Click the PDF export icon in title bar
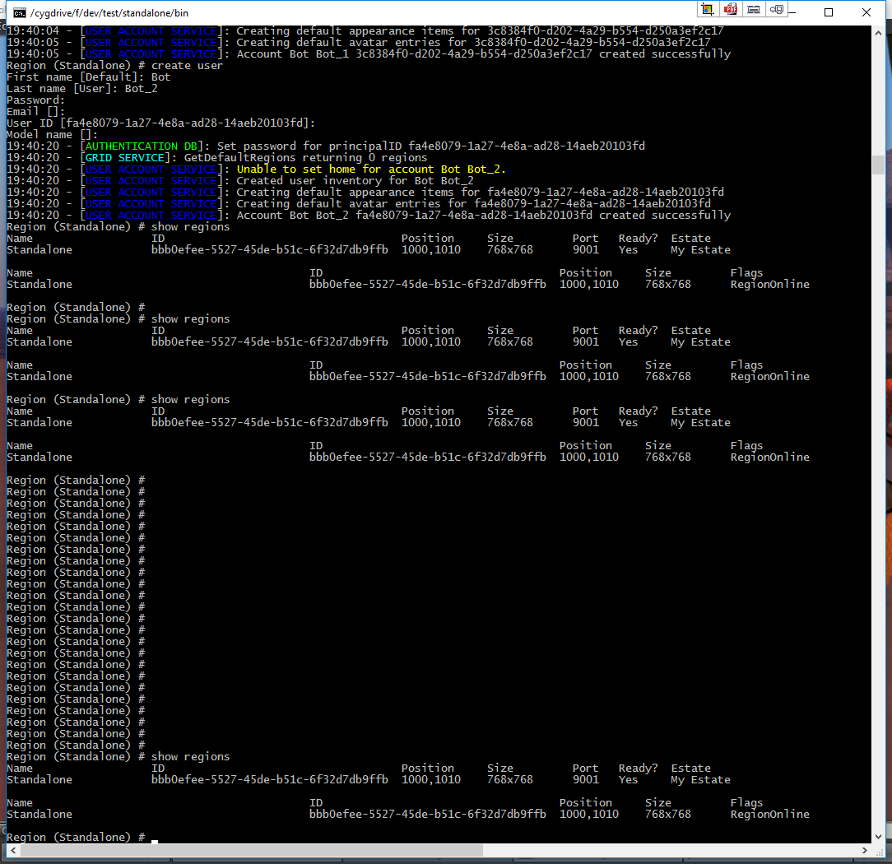892x864 pixels. pyautogui.click(x=731, y=9)
